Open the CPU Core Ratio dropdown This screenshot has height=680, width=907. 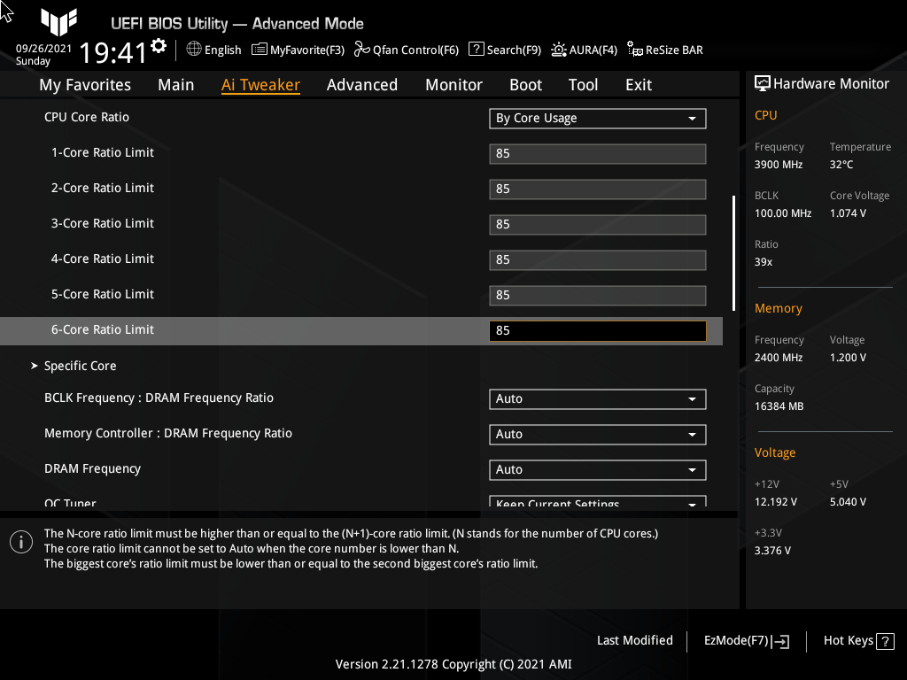click(597, 118)
